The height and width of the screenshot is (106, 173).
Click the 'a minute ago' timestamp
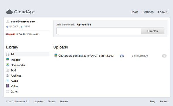[x=140, y=56]
